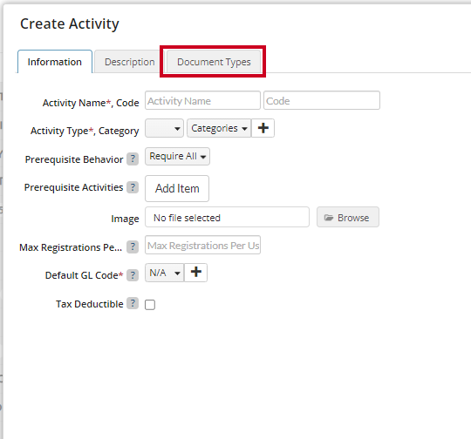The width and height of the screenshot is (471, 439).
Task: Expand the Categories dropdown
Action: click(x=219, y=128)
